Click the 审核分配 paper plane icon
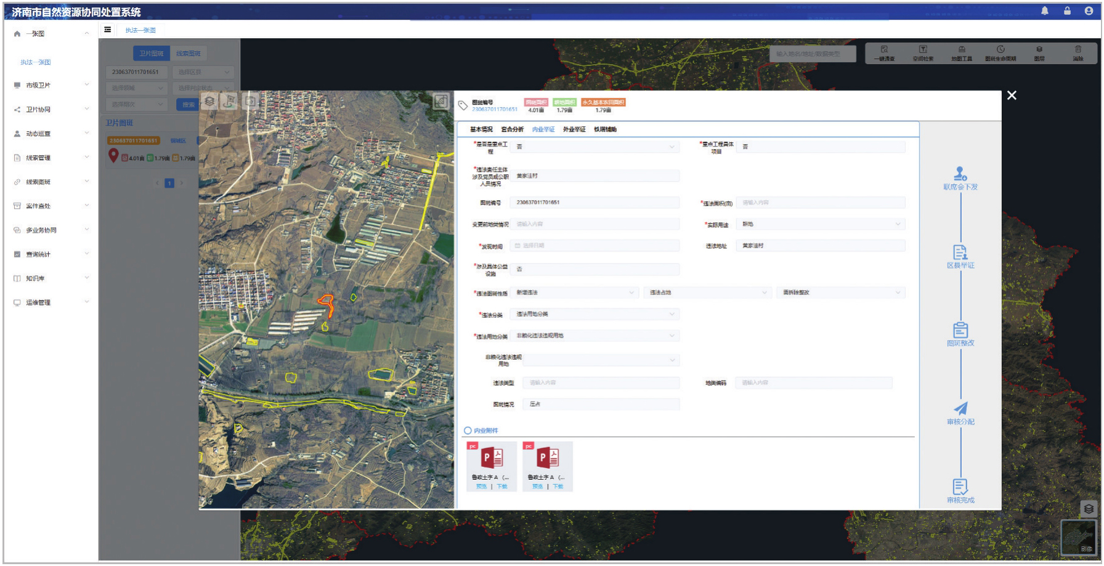Image resolution: width=1104 pixels, height=566 pixels. coord(960,408)
